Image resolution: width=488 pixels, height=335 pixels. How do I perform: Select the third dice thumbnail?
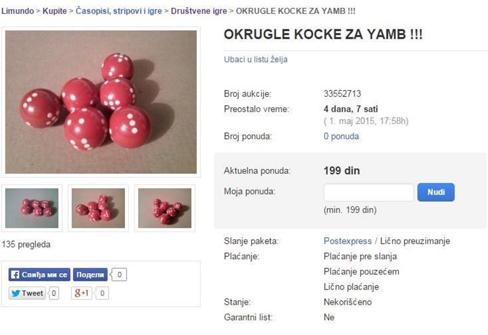pos(164,208)
